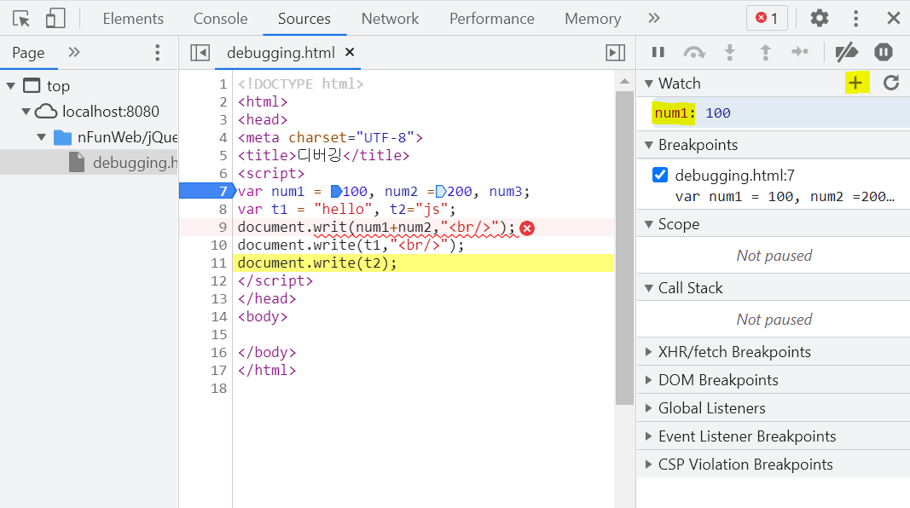This screenshot has width=910, height=508.
Task: Click code line var t1 = "hello"
Action: click(346, 209)
